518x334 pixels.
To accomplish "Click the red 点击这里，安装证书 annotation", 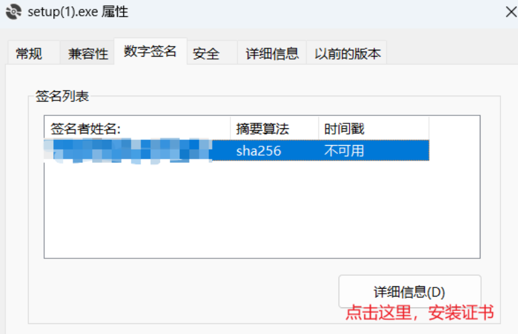I will pos(419,312).
